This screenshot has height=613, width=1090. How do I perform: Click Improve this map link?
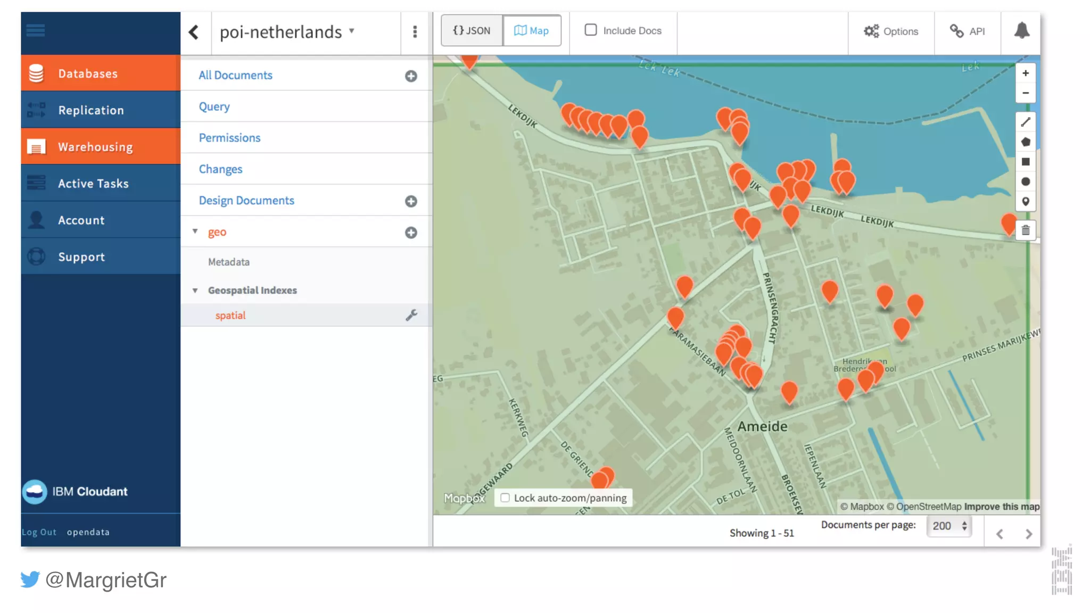(1002, 507)
